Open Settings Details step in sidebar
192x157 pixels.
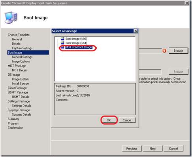pos(21,106)
